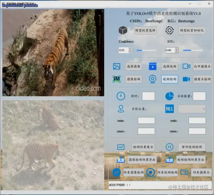
Task: Click the solid blue camera detection icon
Action: tap(187, 79)
